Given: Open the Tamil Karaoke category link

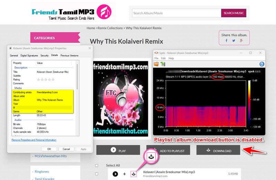Looking at the screenshot, I should click(45, 179).
